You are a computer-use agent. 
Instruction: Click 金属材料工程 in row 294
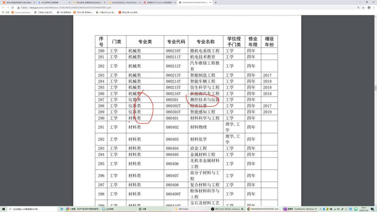point(203,154)
